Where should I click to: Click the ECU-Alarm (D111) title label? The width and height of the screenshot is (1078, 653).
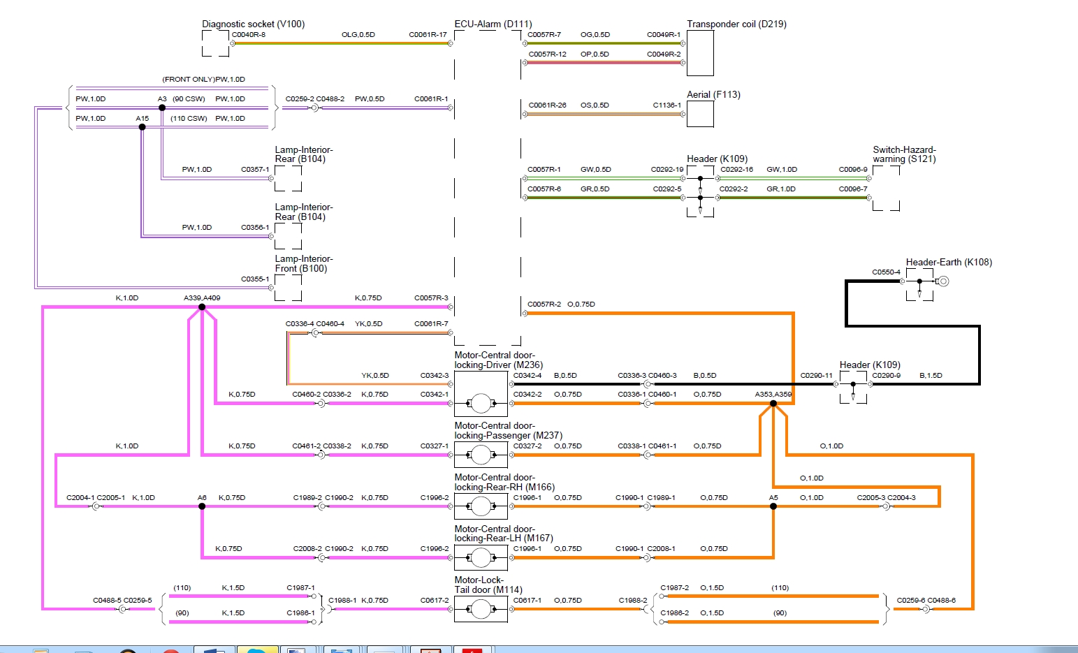coord(493,24)
